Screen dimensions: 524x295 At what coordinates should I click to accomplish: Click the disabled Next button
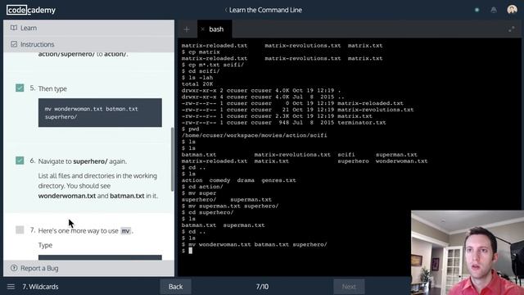(349, 287)
